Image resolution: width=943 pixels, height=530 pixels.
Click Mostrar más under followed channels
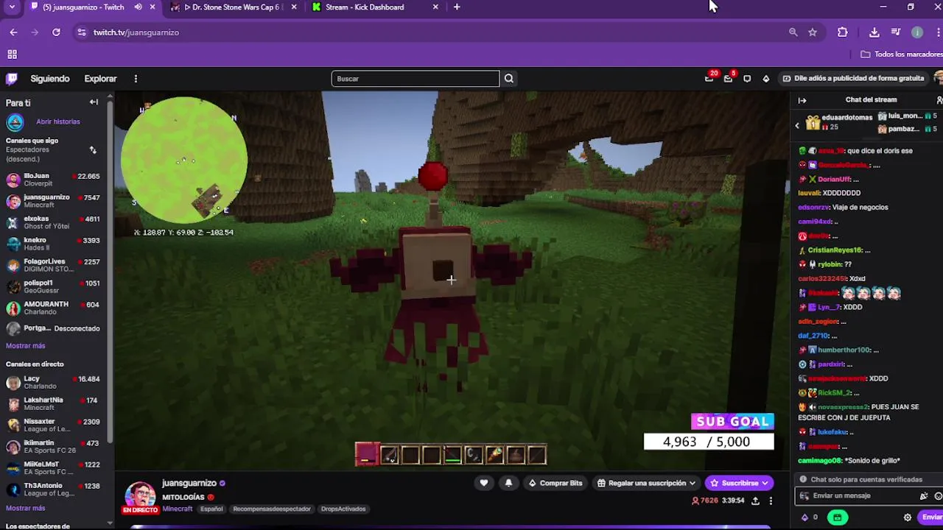26,346
